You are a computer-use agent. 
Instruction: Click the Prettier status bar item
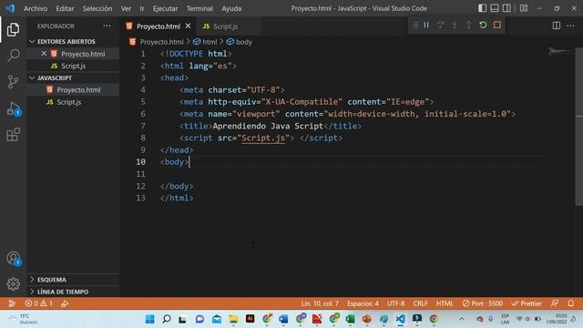(x=527, y=303)
